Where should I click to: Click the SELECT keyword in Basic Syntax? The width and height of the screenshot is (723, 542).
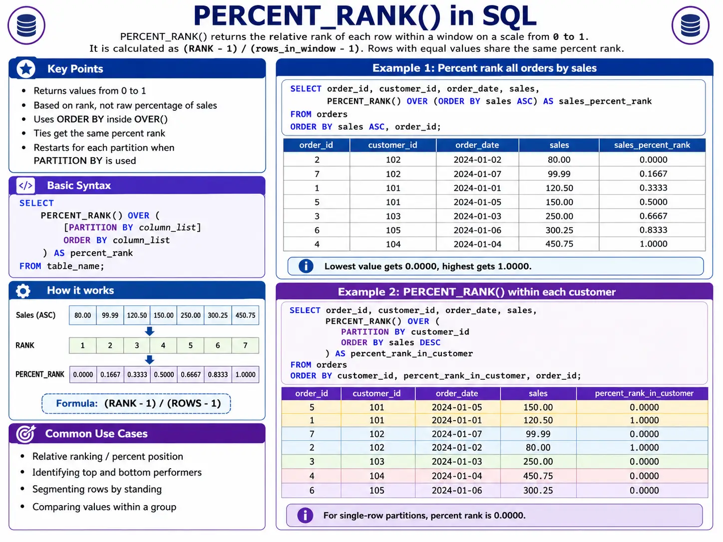pyautogui.click(x=36, y=203)
